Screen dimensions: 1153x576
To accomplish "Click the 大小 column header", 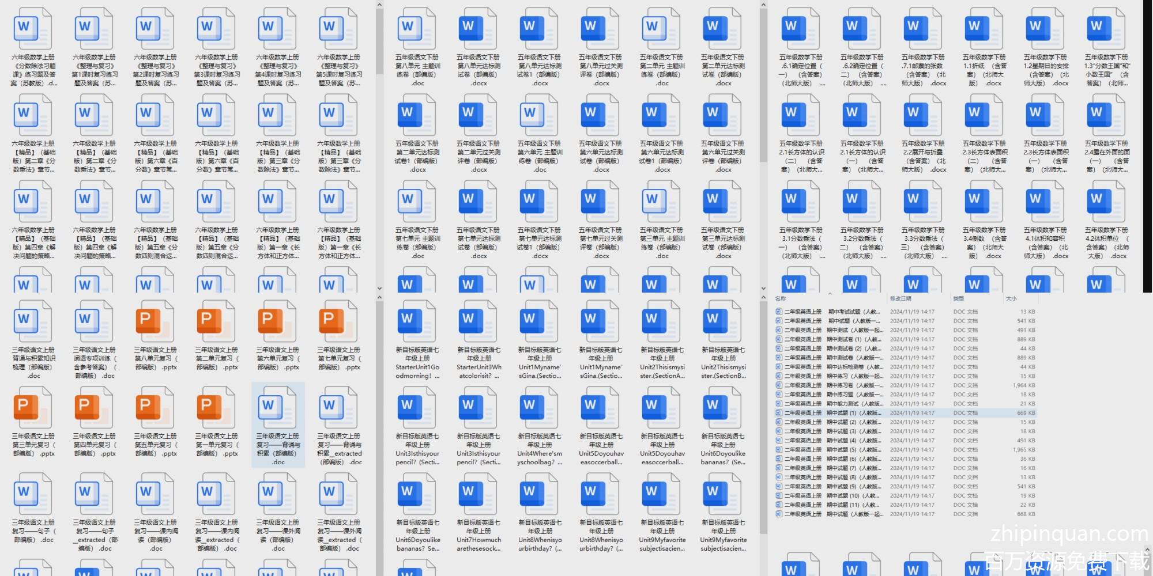I will pyautogui.click(x=1012, y=298).
